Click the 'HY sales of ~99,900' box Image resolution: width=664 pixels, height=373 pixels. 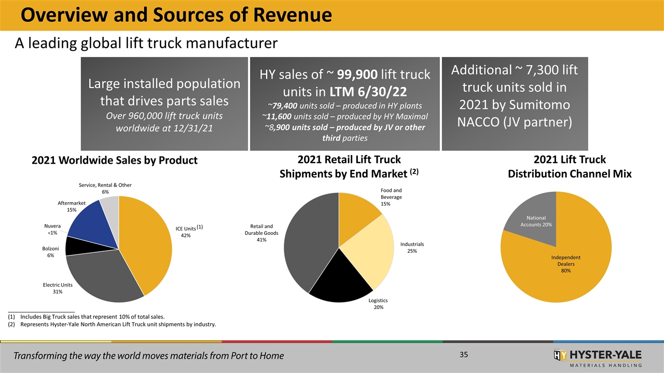[344, 104]
